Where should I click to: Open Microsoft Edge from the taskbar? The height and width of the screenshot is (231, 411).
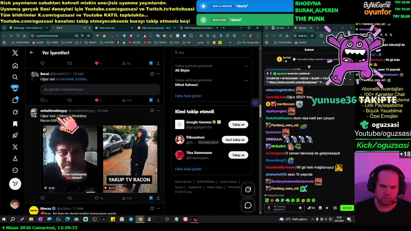(x=67, y=219)
